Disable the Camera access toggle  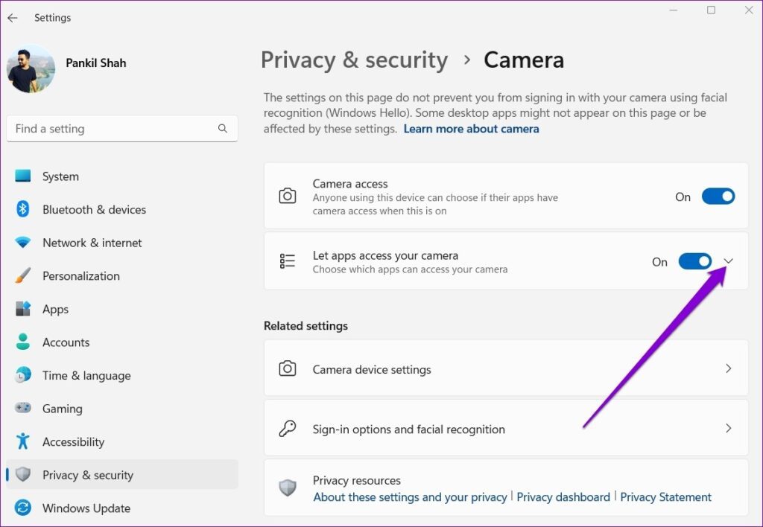(718, 196)
